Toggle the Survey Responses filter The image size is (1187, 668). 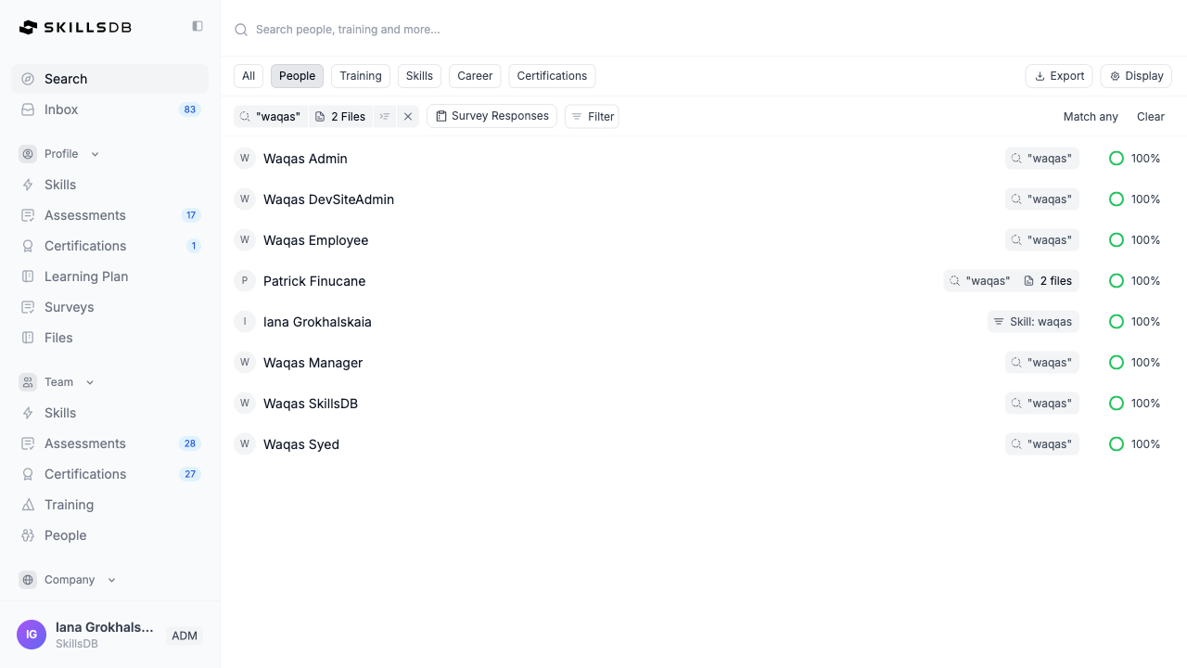pyautogui.click(x=491, y=116)
